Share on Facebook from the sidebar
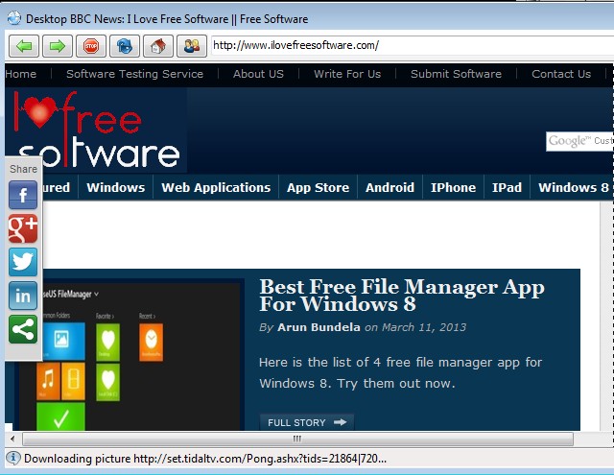The image size is (614, 475). coord(23,195)
